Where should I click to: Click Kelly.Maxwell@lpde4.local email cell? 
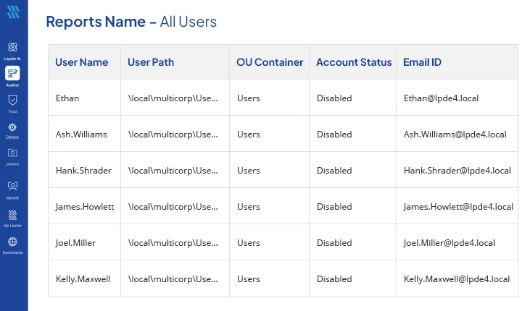point(457,279)
